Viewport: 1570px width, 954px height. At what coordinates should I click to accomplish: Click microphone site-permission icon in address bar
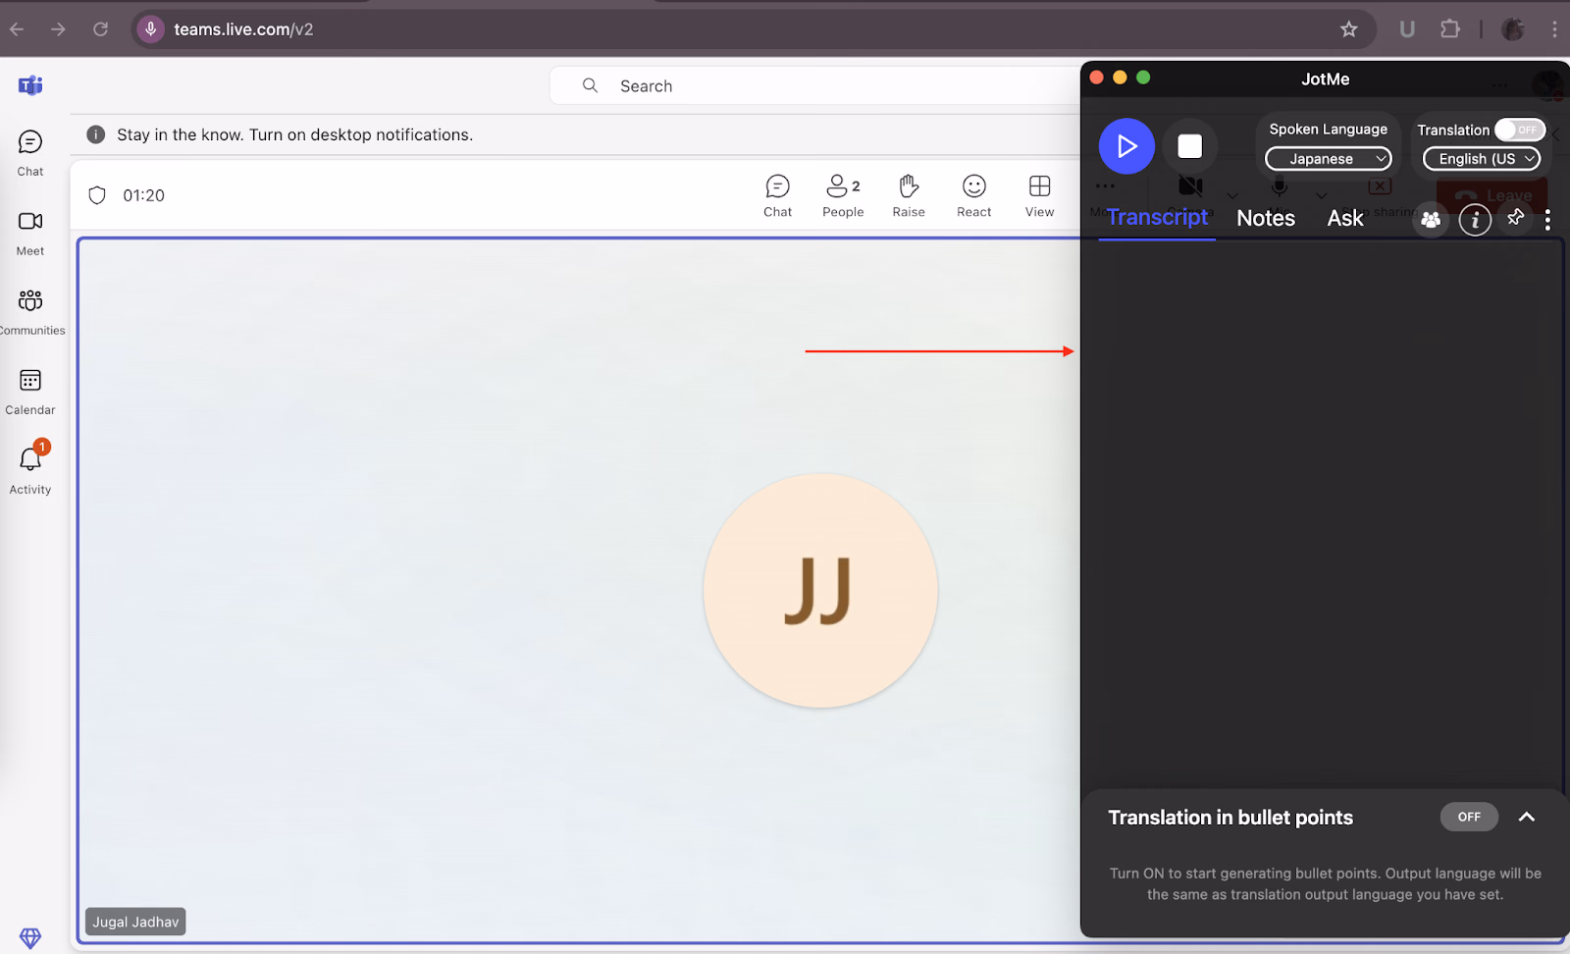[x=150, y=29]
